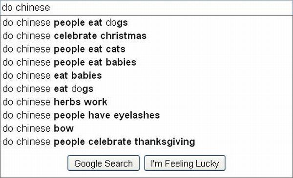Open the shortest suggestion ending with 'bow'
The height and width of the screenshot is (178, 293).
146,128
